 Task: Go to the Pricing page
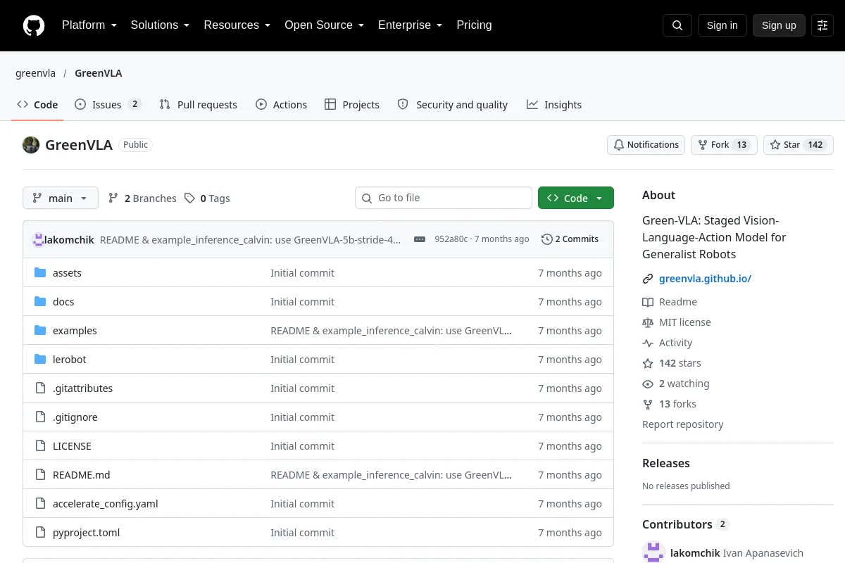pyautogui.click(x=474, y=25)
